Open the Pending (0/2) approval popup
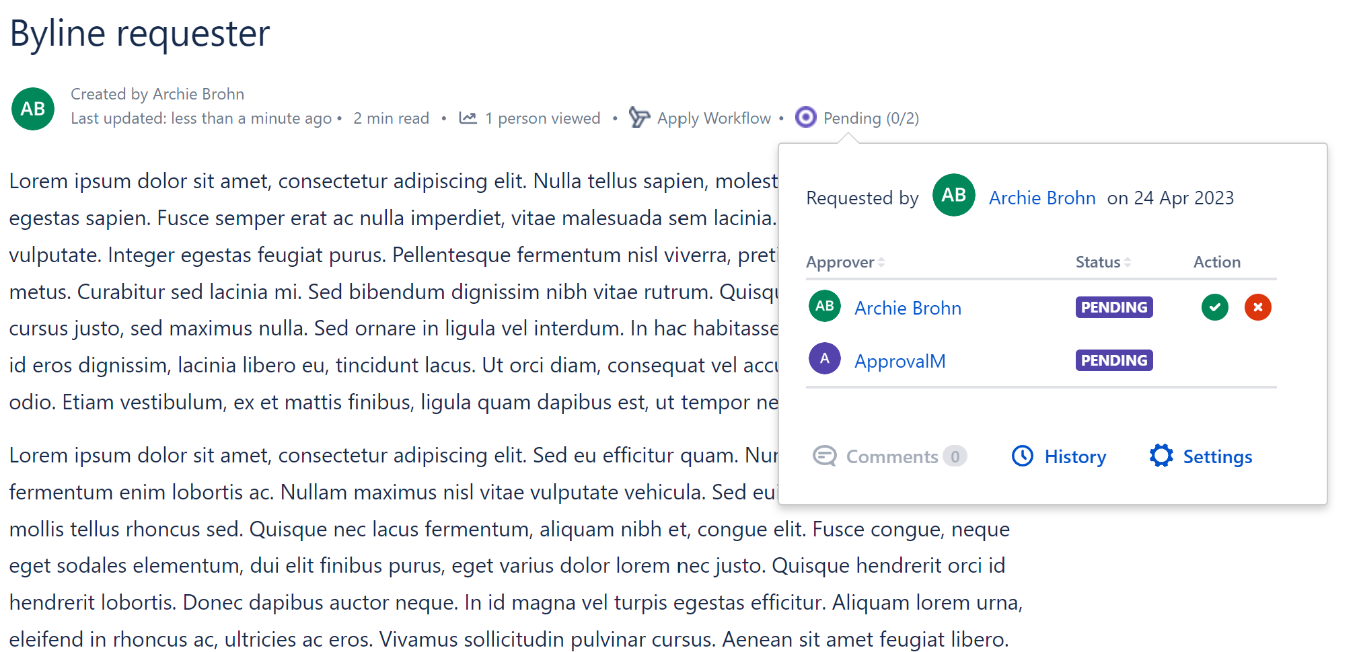The image size is (1359, 652). [871, 118]
